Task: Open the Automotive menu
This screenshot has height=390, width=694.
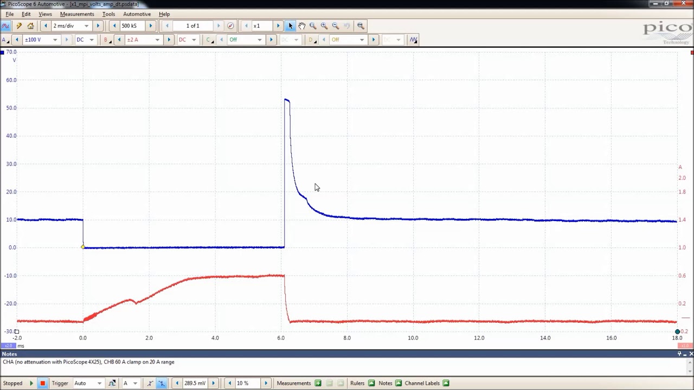Action: 137,14
